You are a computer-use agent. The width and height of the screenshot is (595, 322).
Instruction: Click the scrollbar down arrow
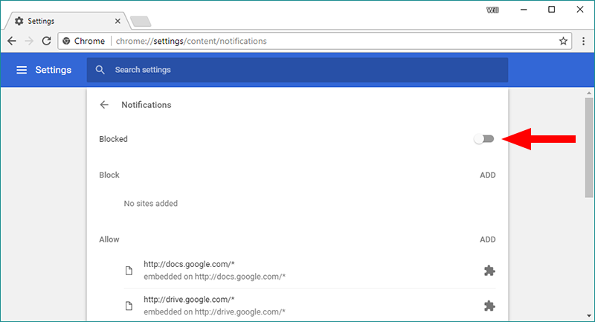pyautogui.click(x=589, y=315)
